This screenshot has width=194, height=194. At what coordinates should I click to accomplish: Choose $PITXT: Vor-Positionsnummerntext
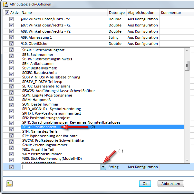pyautogui.click(x=103, y=113)
